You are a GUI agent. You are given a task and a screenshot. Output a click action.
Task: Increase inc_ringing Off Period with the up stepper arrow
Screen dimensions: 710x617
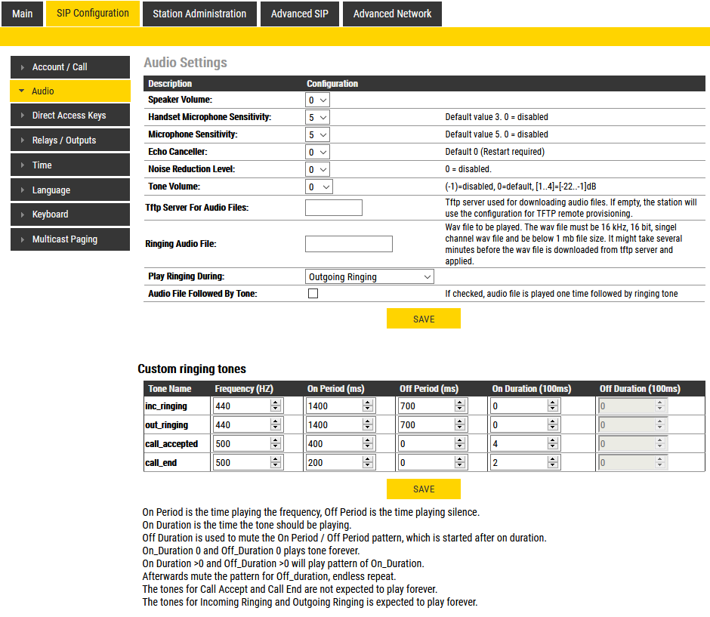(459, 403)
